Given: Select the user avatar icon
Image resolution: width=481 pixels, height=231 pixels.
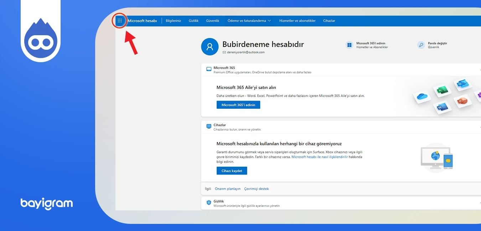Looking at the screenshot, I should pyautogui.click(x=210, y=47).
